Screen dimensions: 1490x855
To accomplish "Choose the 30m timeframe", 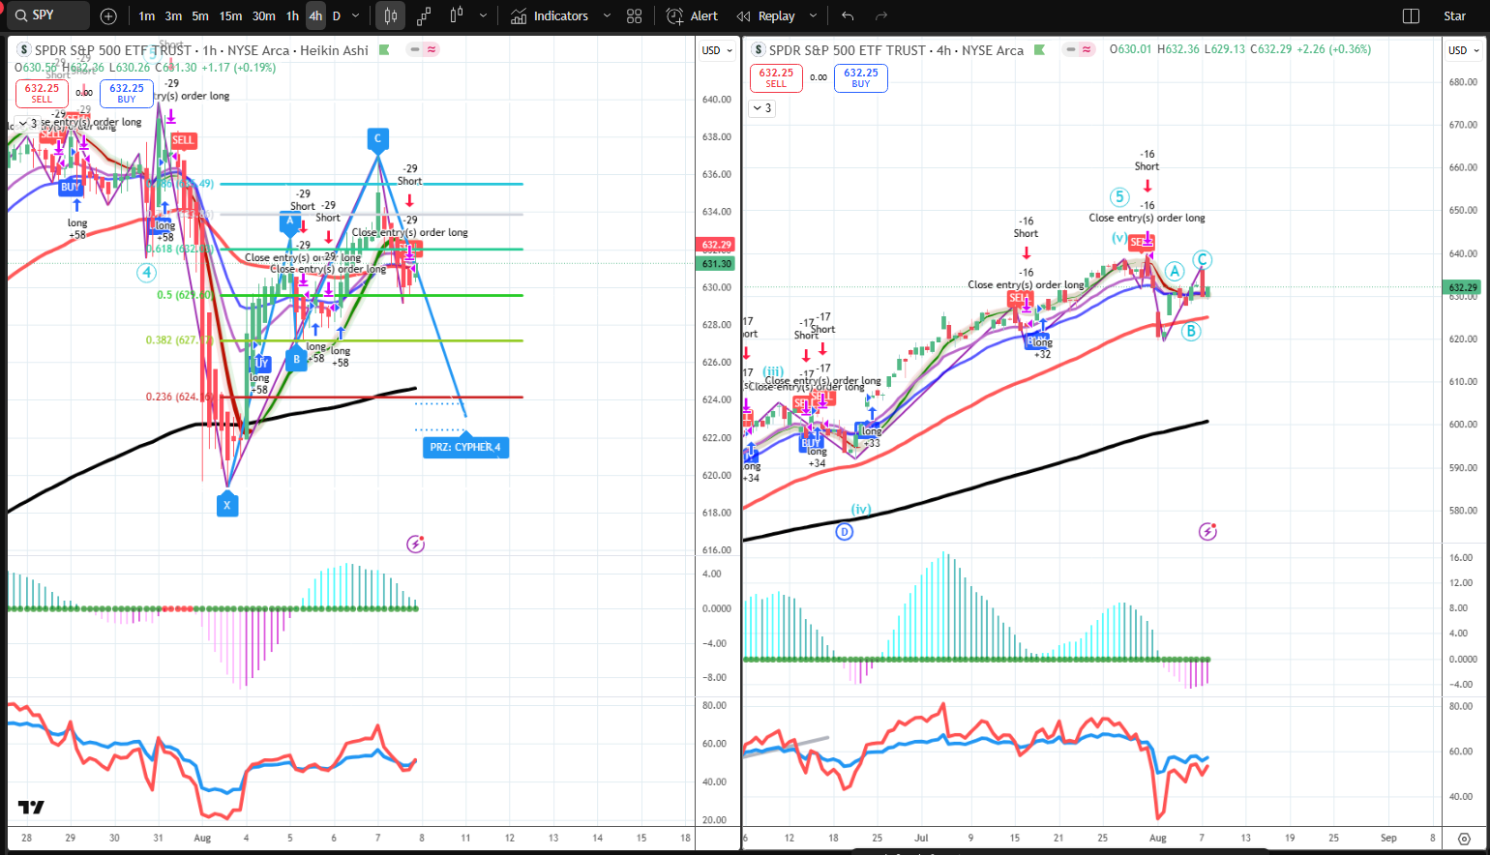I will click(263, 15).
